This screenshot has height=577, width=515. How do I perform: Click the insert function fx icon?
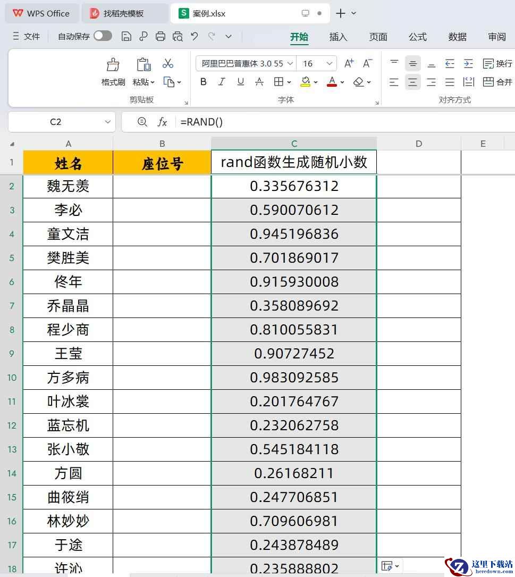162,122
